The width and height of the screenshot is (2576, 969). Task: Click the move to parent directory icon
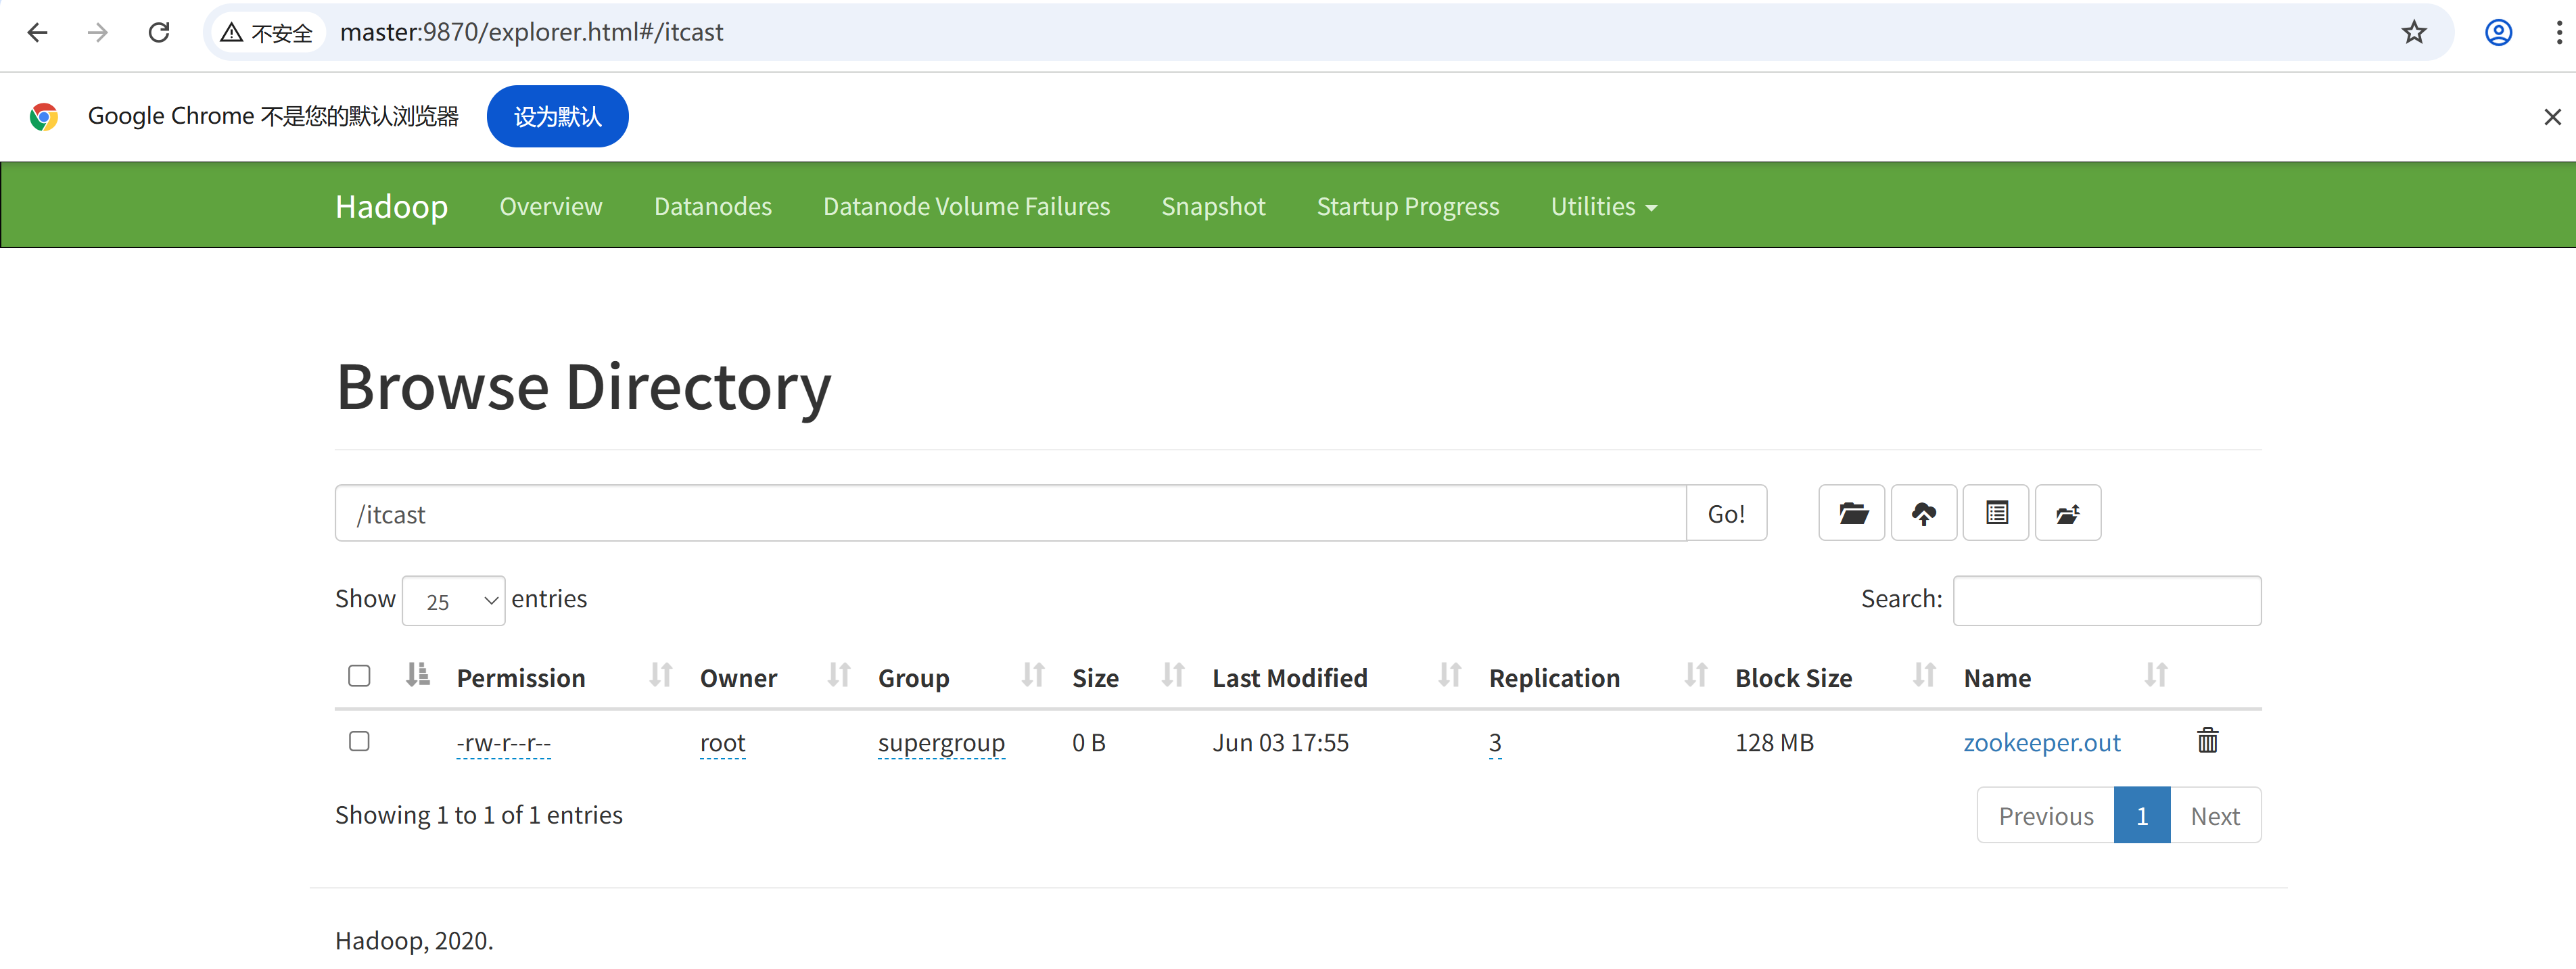2067,513
